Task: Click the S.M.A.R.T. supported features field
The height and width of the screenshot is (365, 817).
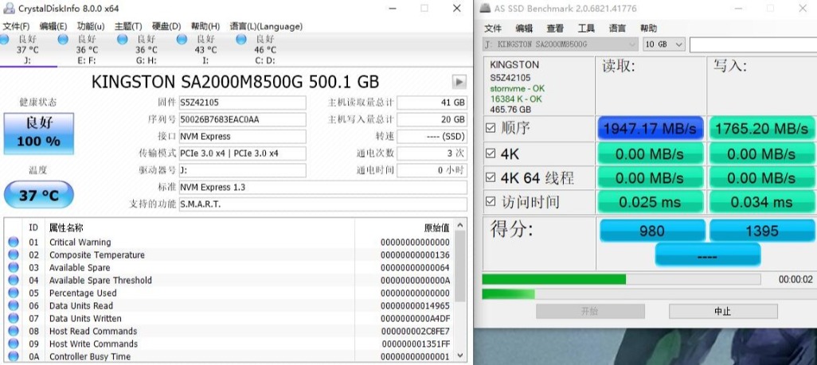Action: [x=322, y=204]
